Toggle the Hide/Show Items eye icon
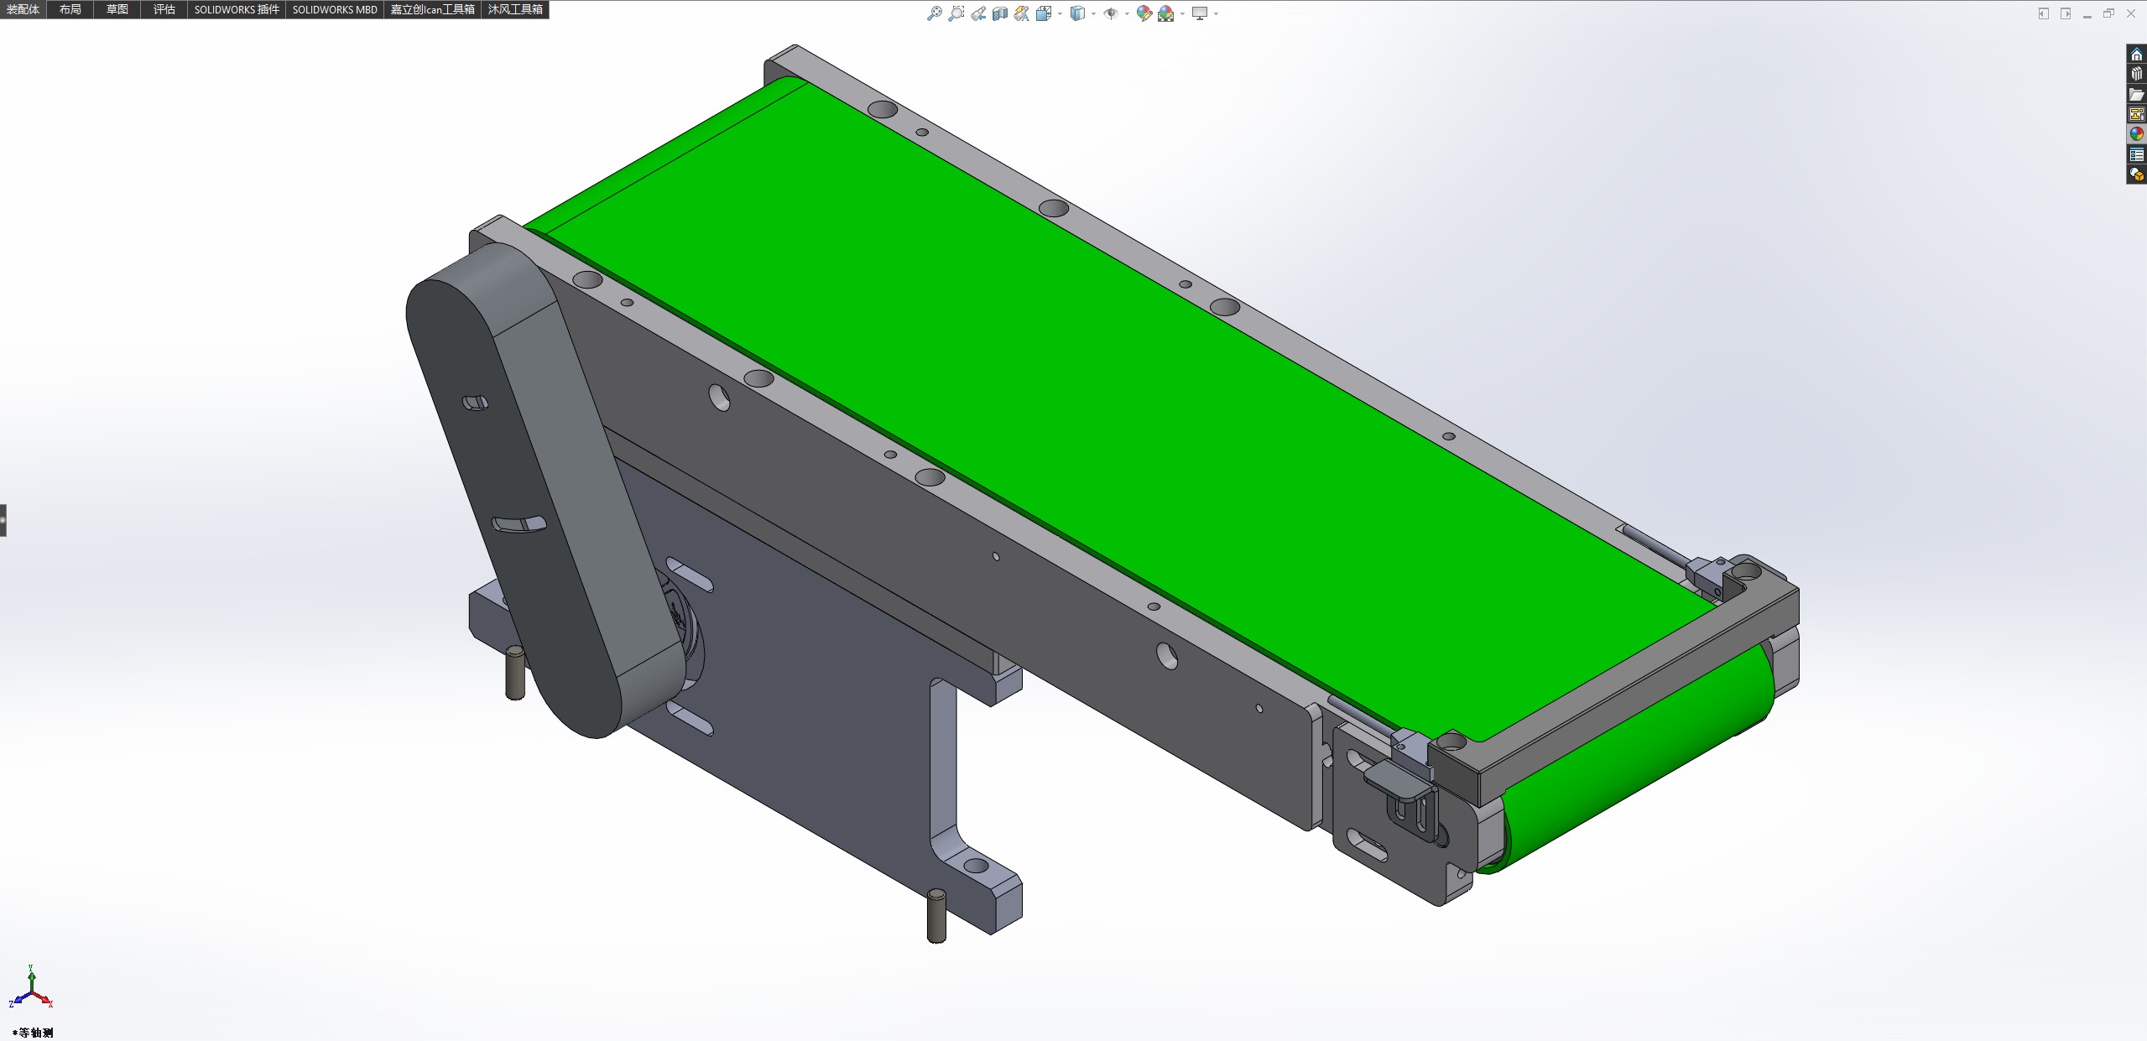This screenshot has width=2147, height=1041. click(1110, 13)
